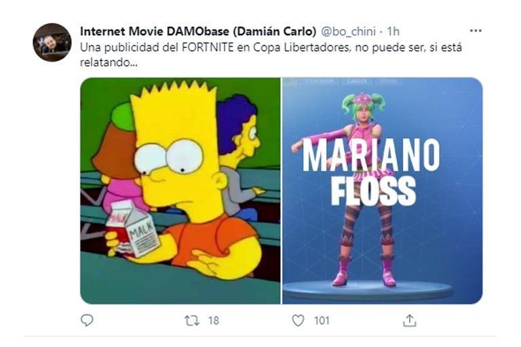The width and height of the screenshot is (521, 347).
Task: Select the CAREER tab in Fortnite image
Action: pos(357,81)
